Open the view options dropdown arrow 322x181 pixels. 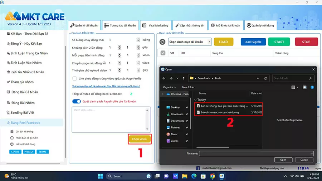click(298, 87)
